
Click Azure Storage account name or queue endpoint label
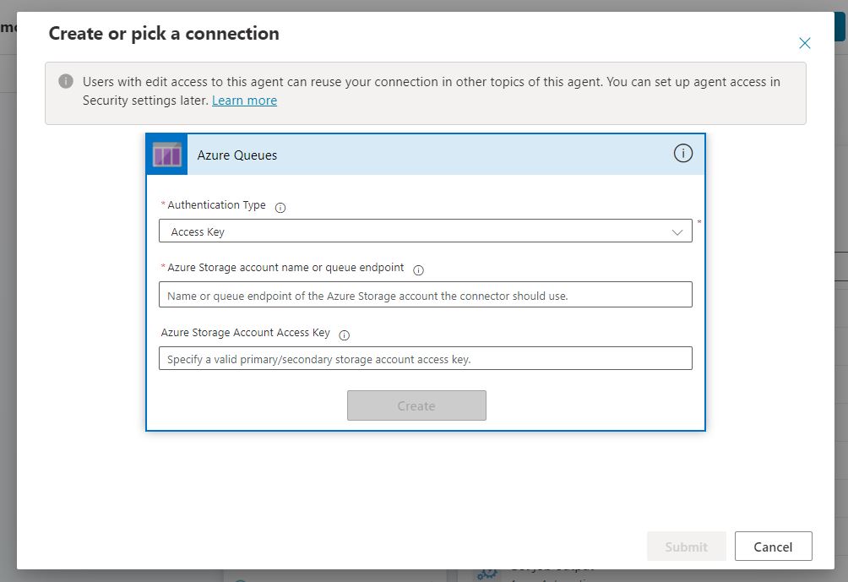[x=285, y=268]
